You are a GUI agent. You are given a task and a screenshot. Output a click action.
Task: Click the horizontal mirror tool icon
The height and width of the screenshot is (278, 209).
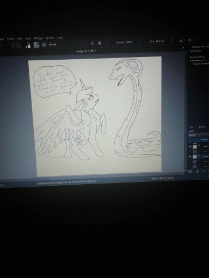pos(181,41)
